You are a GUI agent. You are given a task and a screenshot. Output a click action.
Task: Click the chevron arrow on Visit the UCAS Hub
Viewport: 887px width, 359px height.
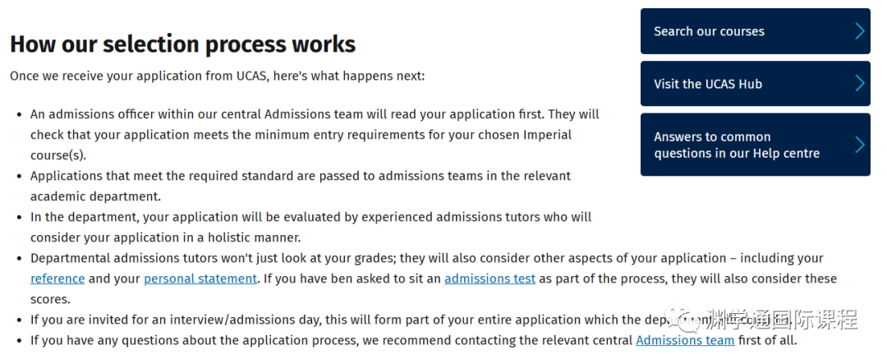860,84
